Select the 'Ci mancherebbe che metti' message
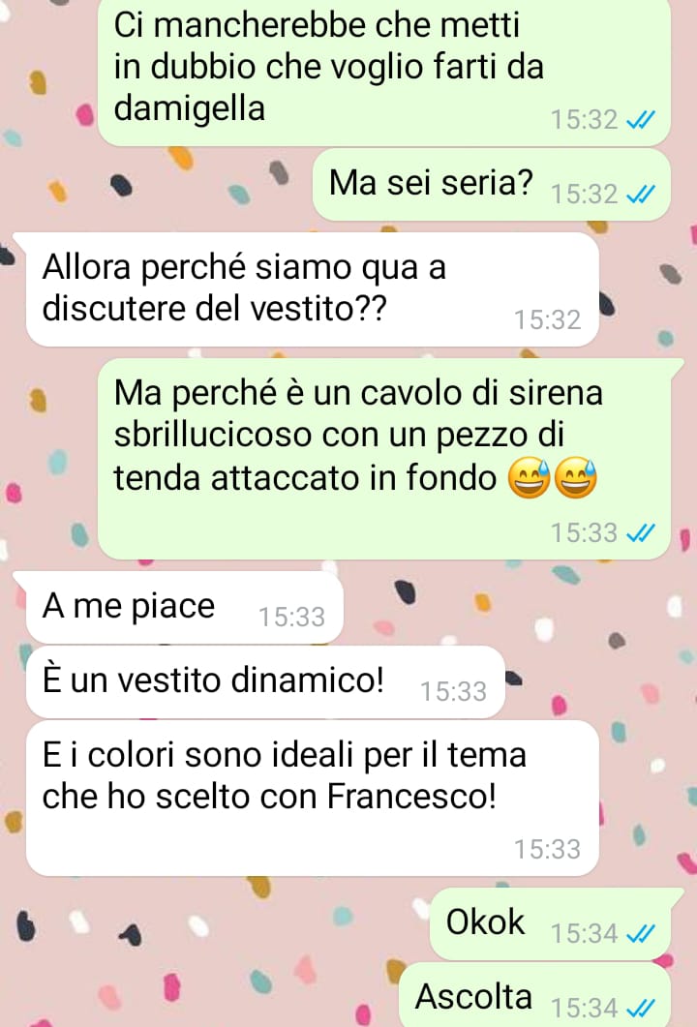This screenshot has height=1027, width=697. 384,71
